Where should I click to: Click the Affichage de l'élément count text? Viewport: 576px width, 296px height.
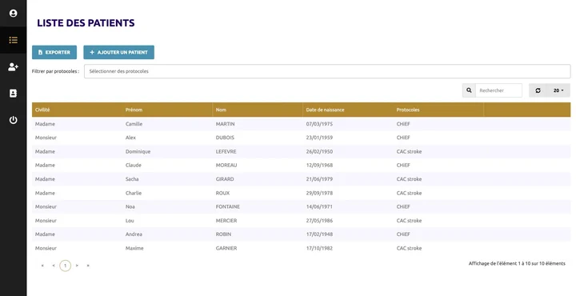[x=517, y=264]
